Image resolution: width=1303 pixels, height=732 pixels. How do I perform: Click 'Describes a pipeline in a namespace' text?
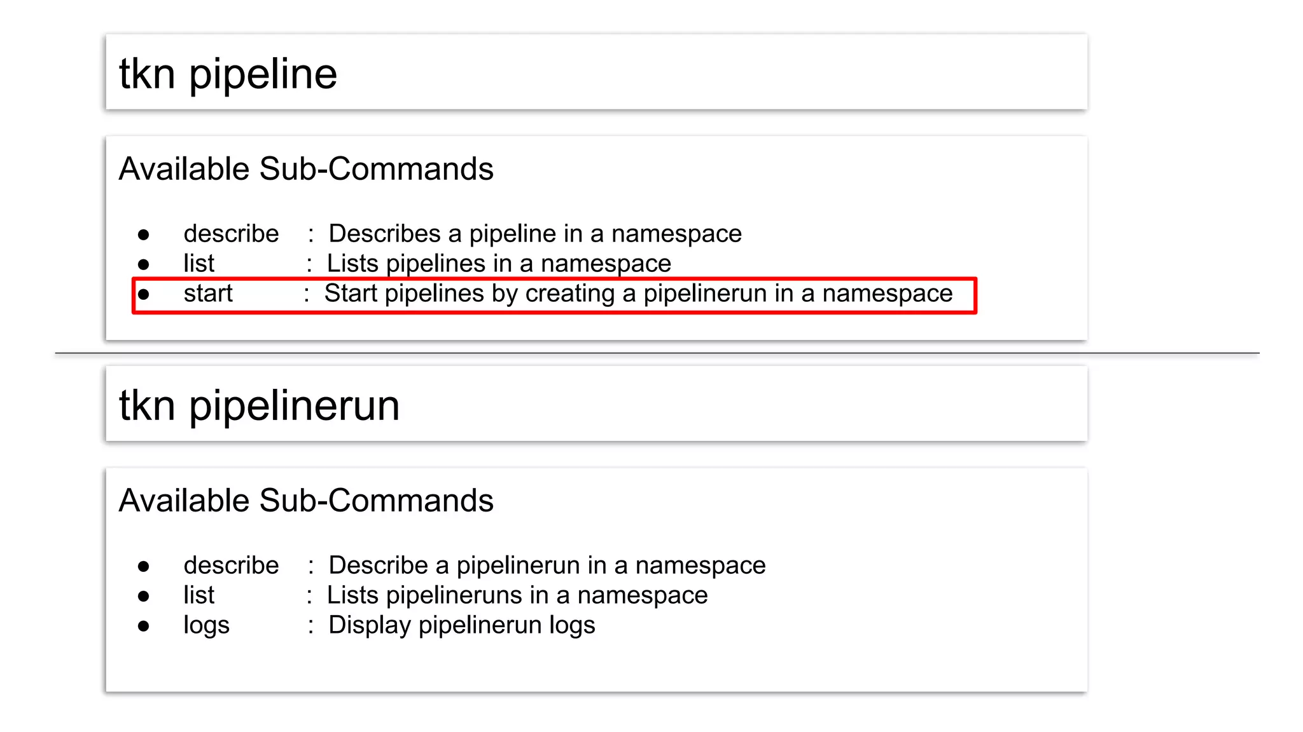[x=534, y=234]
